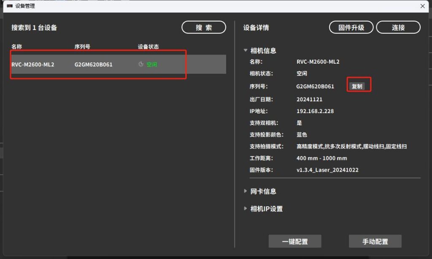The image size is (432, 259).
Task: Click the IP address value 192.168.2.228
Action: pos(315,111)
